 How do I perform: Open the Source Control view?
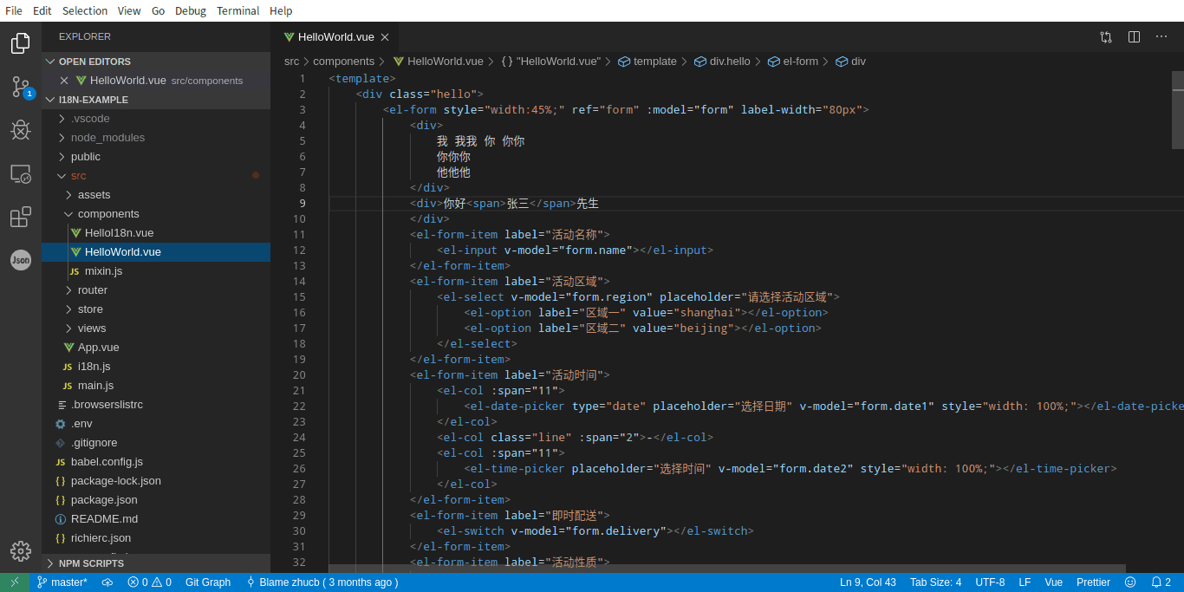click(x=21, y=87)
